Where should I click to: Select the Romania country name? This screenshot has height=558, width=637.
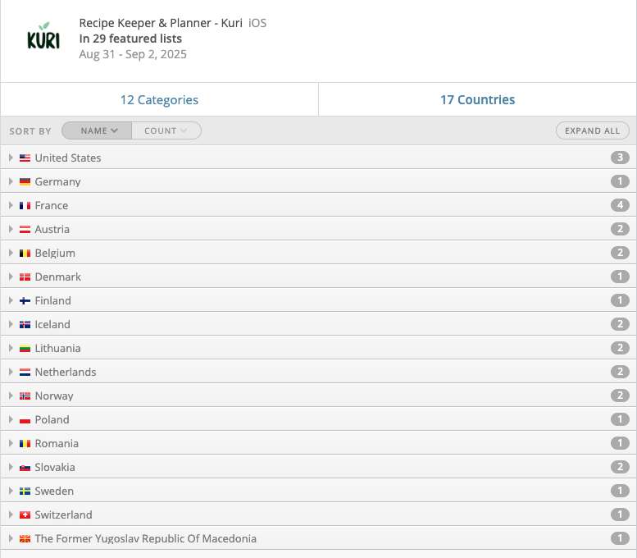(57, 443)
